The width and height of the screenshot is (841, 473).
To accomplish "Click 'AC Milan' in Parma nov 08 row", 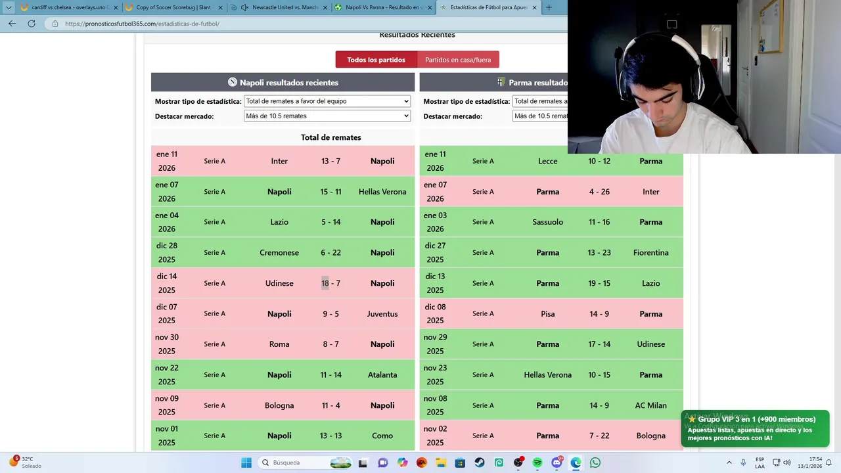I will [651, 405].
